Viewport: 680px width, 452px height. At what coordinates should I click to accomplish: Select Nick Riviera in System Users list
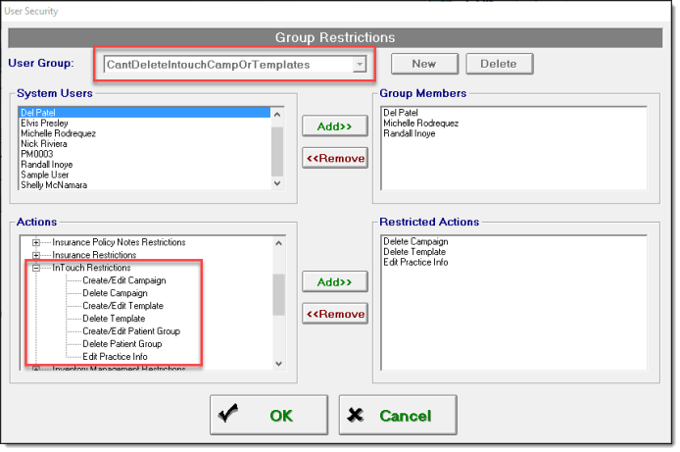click(43, 143)
